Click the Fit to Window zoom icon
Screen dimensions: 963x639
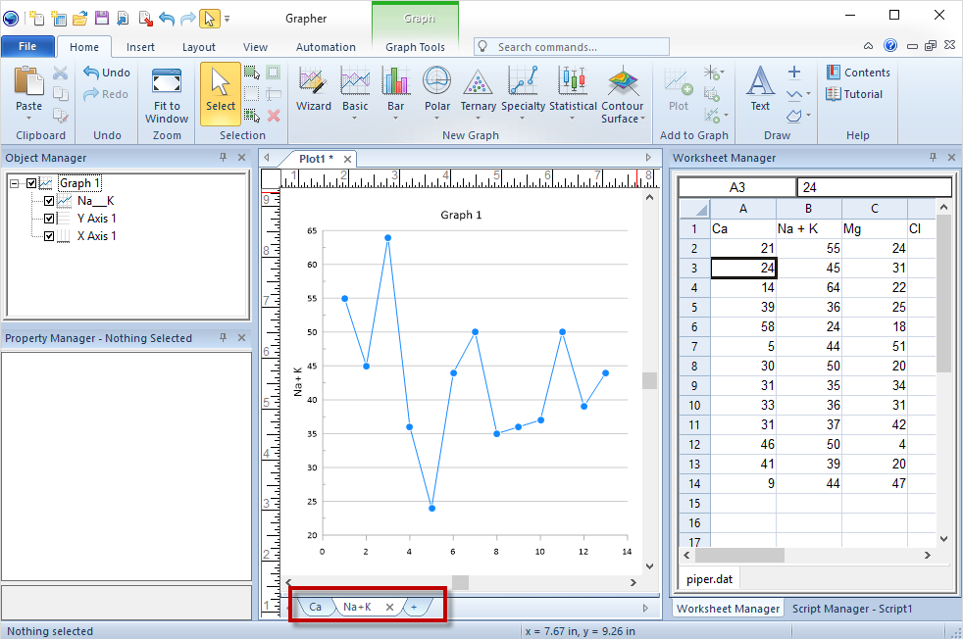click(167, 82)
